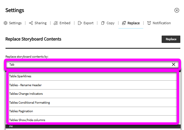Select Tables Conditional Formatting option

tap(93, 102)
